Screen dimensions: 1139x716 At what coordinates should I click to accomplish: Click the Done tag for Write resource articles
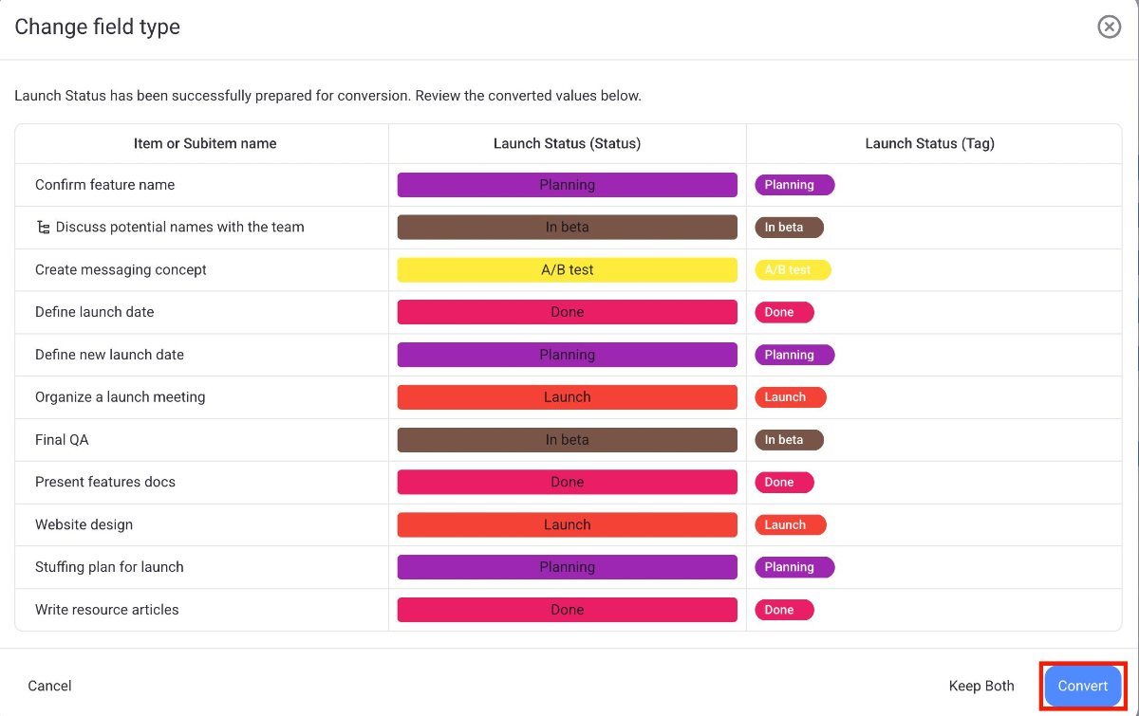point(783,610)
